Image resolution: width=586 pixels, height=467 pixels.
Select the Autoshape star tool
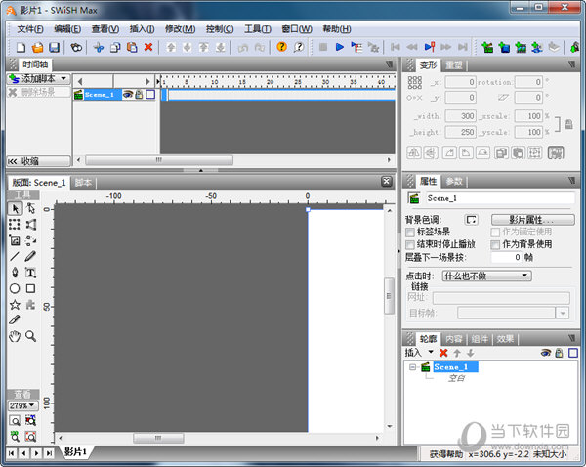[x=15, y=304]
